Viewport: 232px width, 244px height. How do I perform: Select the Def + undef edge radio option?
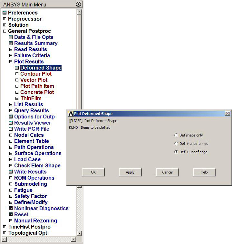click(x=176, y=152)
